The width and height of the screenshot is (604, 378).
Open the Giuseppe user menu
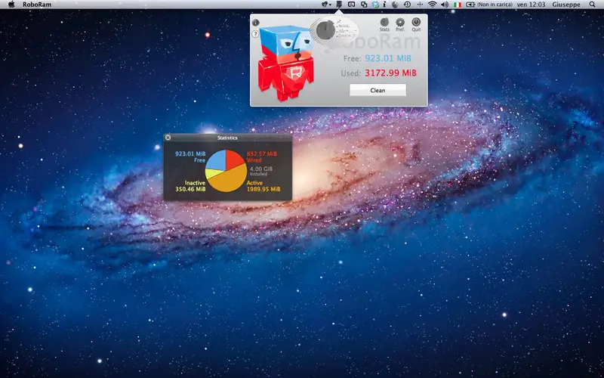[566, 5]
